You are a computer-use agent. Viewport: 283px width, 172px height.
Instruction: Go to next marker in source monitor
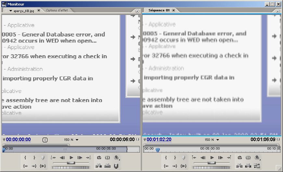(89, 158)
